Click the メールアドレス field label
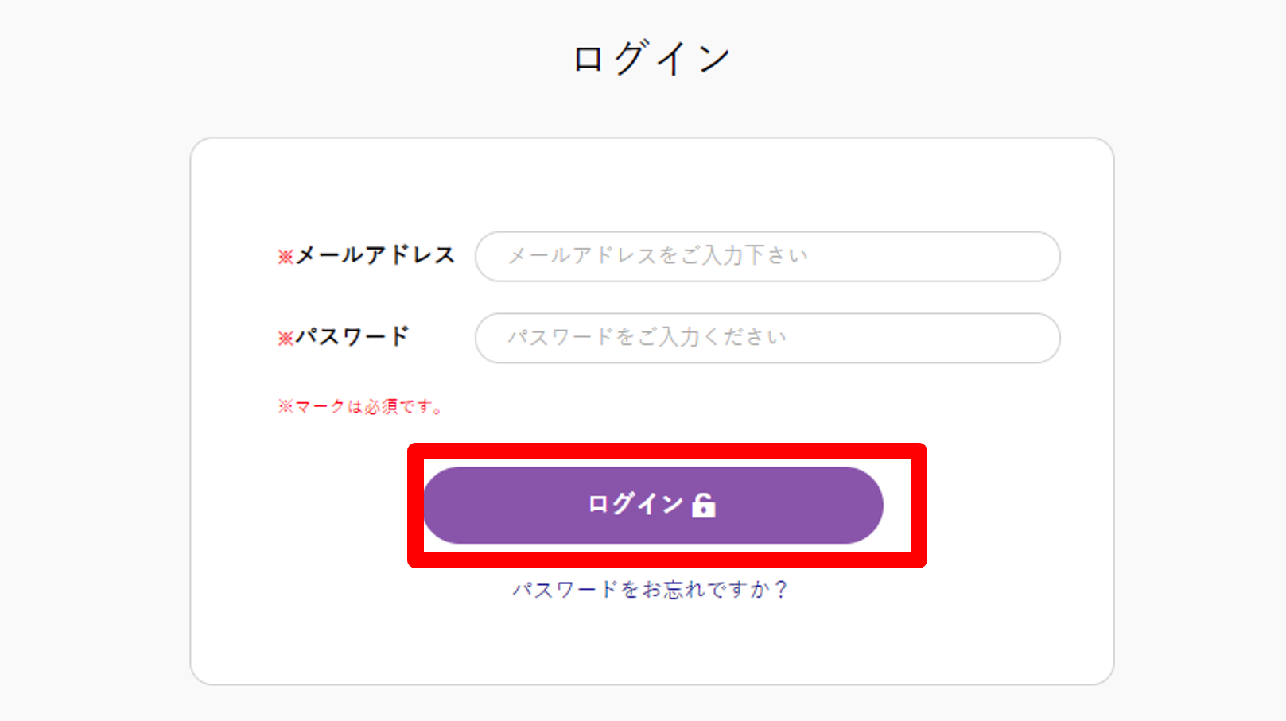This screenshot has width=1286, height=721. [375, 255]
